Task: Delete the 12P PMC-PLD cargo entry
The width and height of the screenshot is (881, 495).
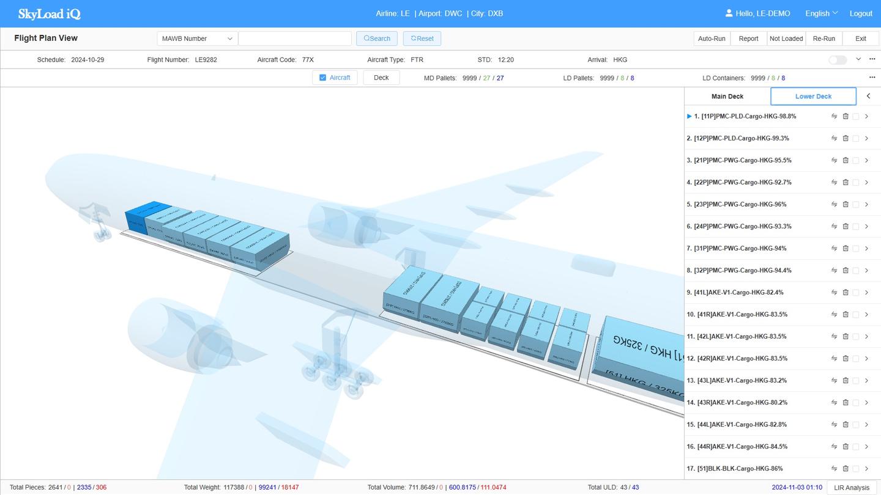Action: click(846, 138)
